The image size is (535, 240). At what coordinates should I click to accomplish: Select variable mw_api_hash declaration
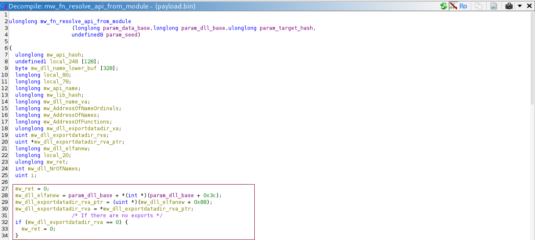click(x=64, y=55)
